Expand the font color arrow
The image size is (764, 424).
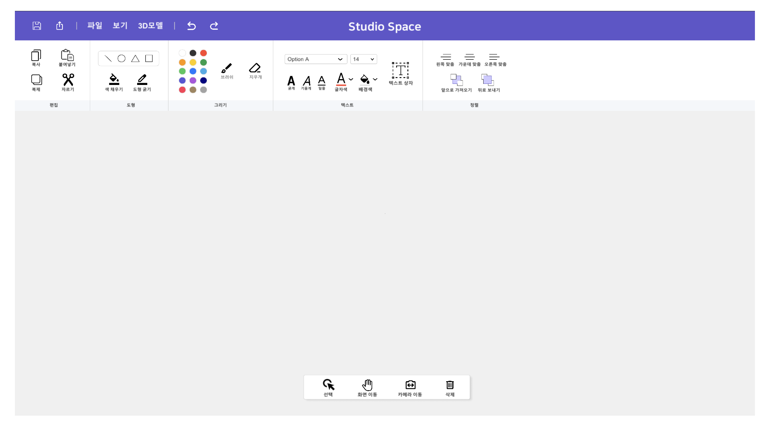[x=351, y=79]
